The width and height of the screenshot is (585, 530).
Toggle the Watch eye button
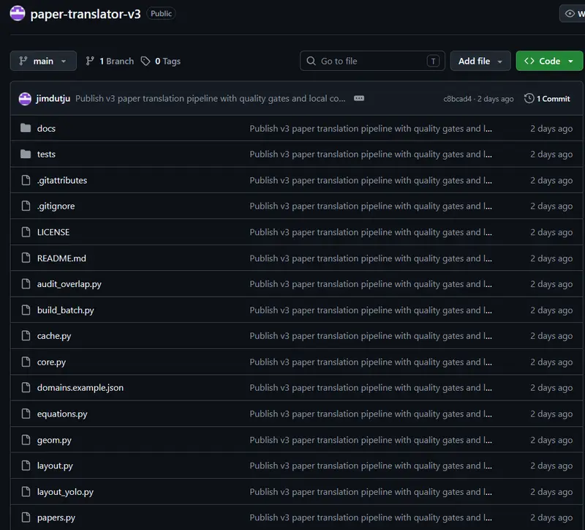(x=573, y=14)
